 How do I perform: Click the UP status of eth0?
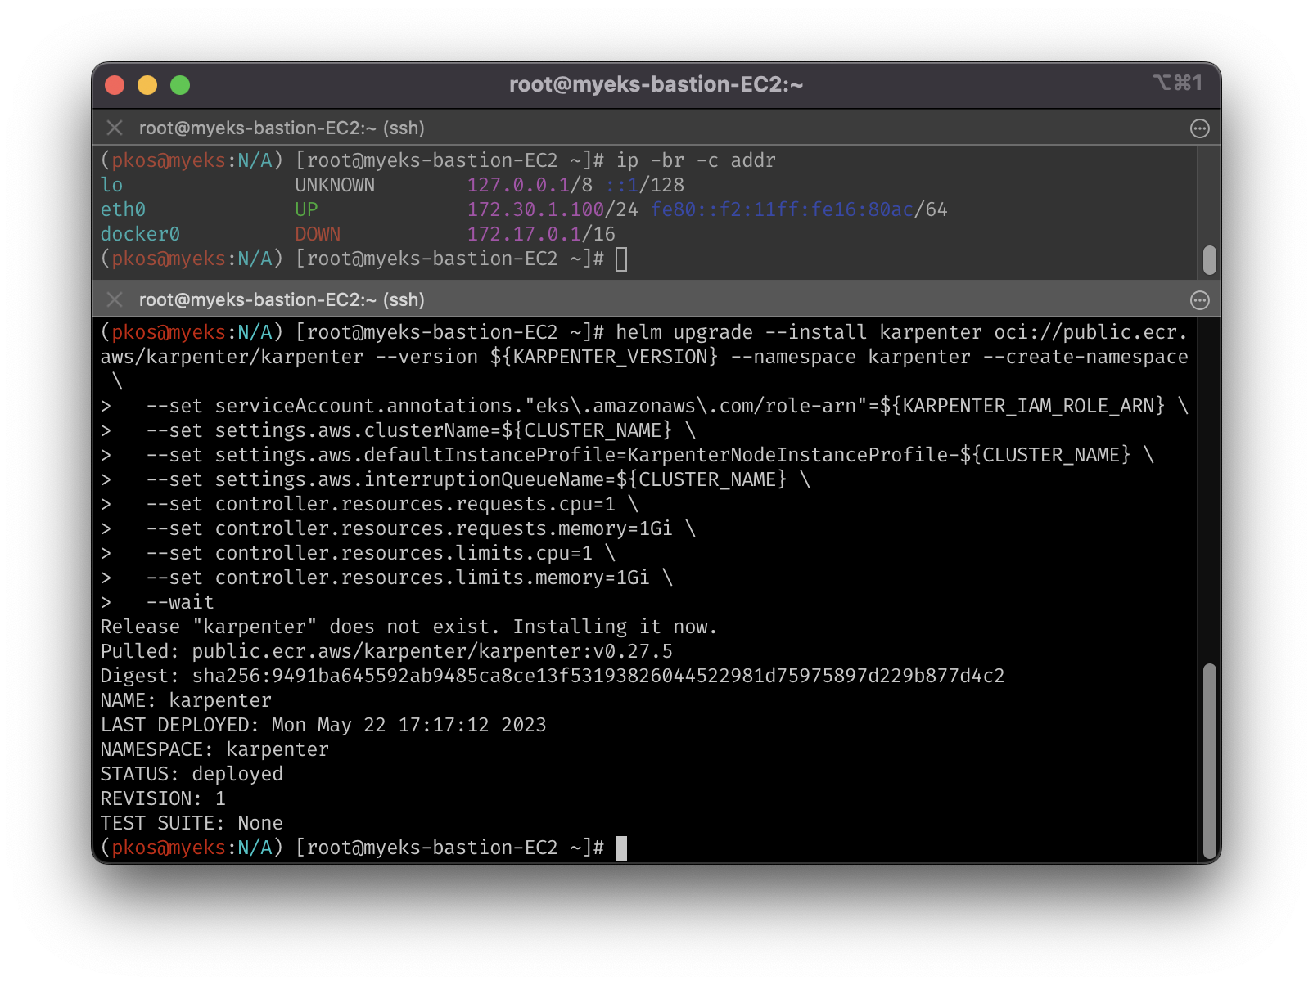tap(306, 209)
